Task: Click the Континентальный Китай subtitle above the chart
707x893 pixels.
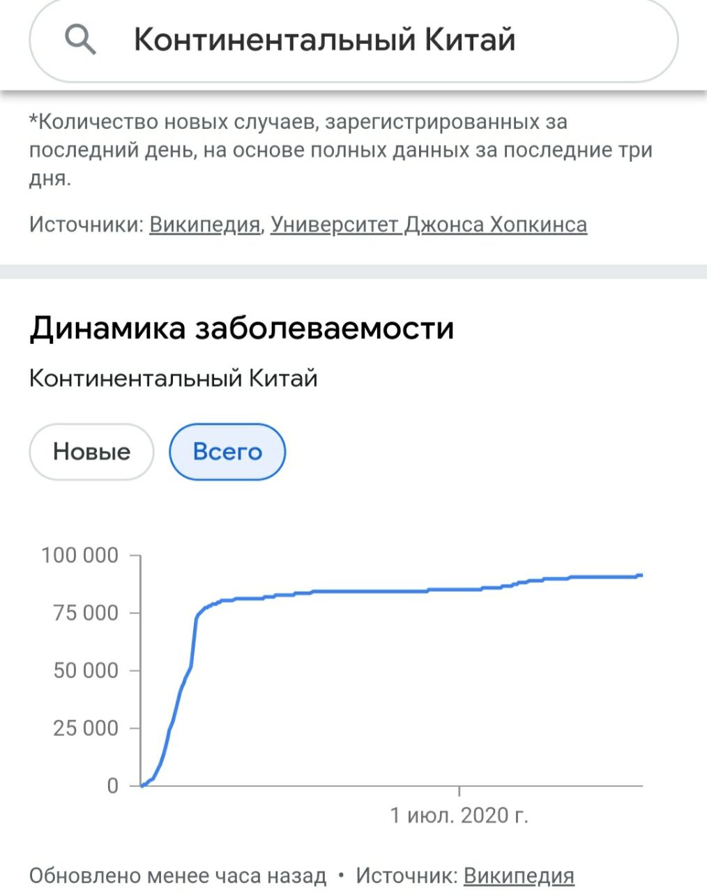Action: coord(173,379)
